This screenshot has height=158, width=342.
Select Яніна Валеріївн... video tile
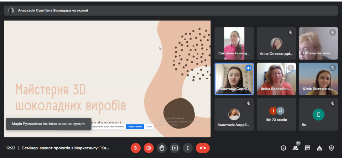(x=276, y=79)
